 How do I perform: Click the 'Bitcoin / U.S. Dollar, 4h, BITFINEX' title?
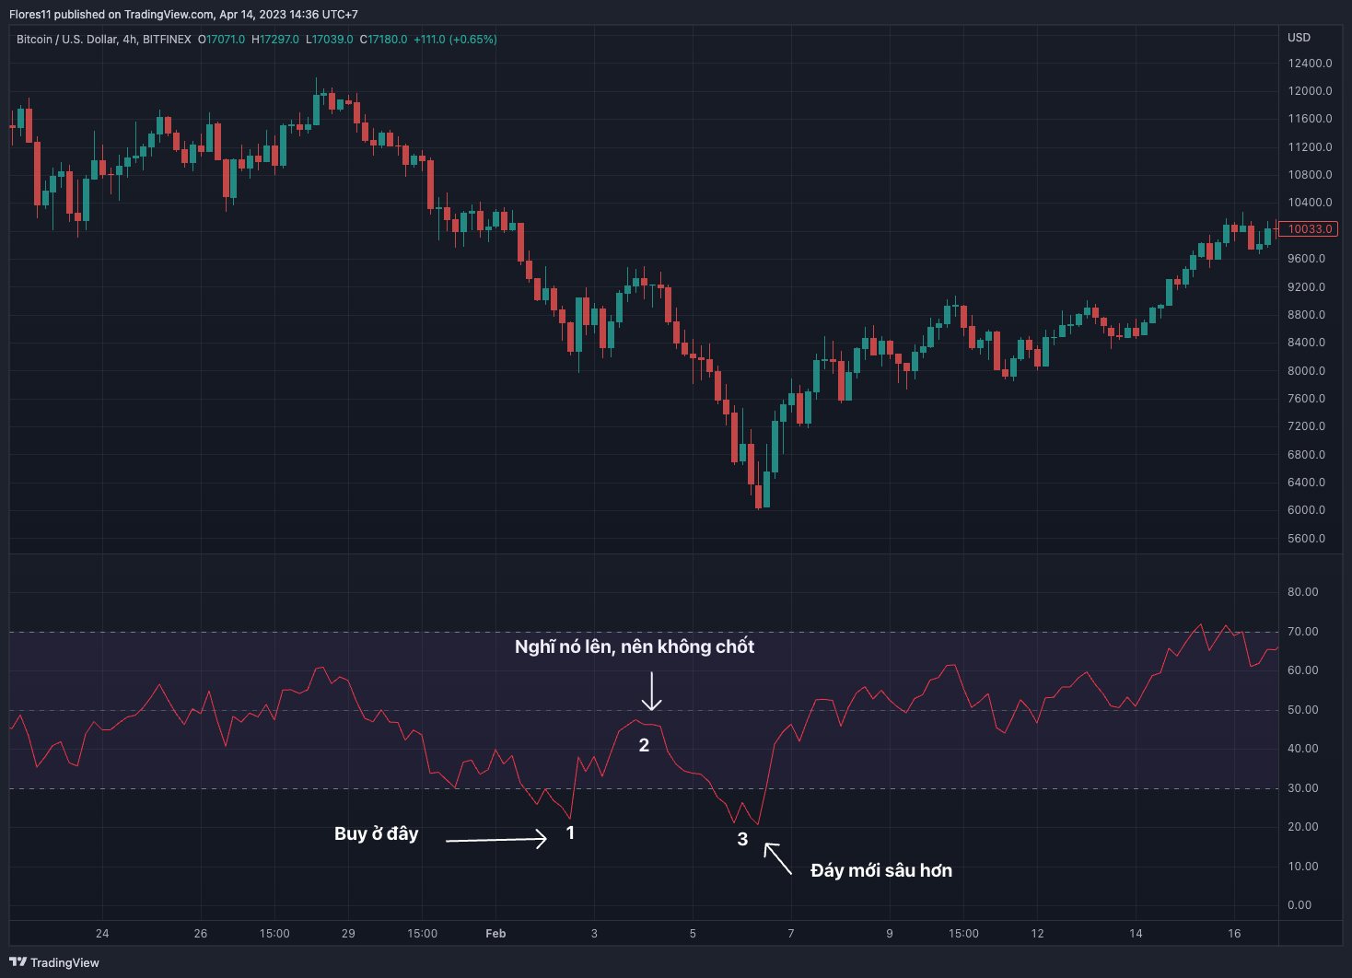tap(104, 40)
